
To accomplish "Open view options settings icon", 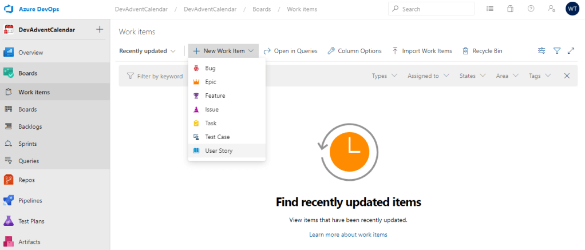I will [x=541, y=51].
